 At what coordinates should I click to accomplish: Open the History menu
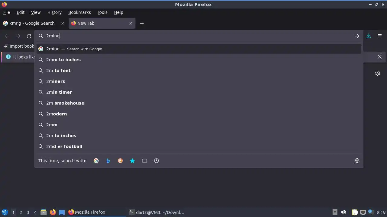[x=54, y=12]
